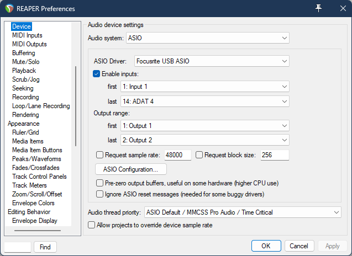Click the ASIO Configuration button
352x256 pixels.
[x=131, y=169]
